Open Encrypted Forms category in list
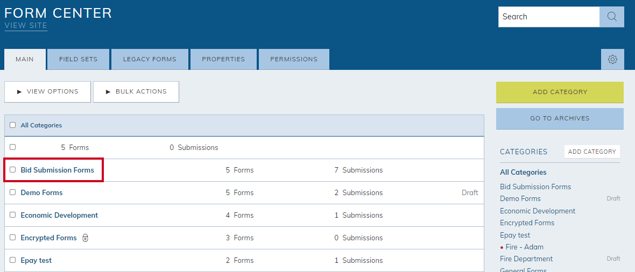 click(48, 238)
